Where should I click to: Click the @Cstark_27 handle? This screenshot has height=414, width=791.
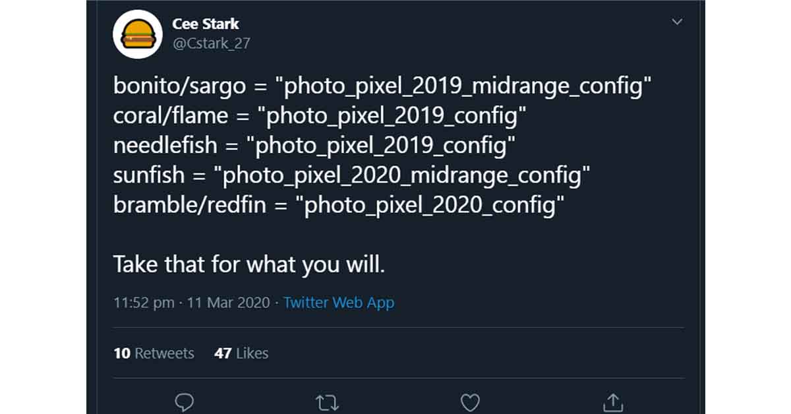(211, 44)
